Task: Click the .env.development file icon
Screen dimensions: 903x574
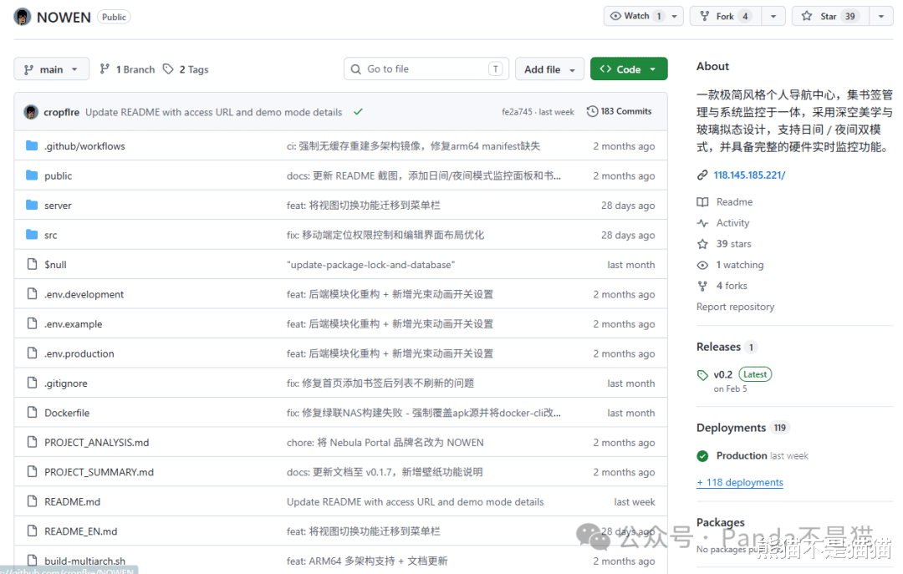Action: click(33, 293)
